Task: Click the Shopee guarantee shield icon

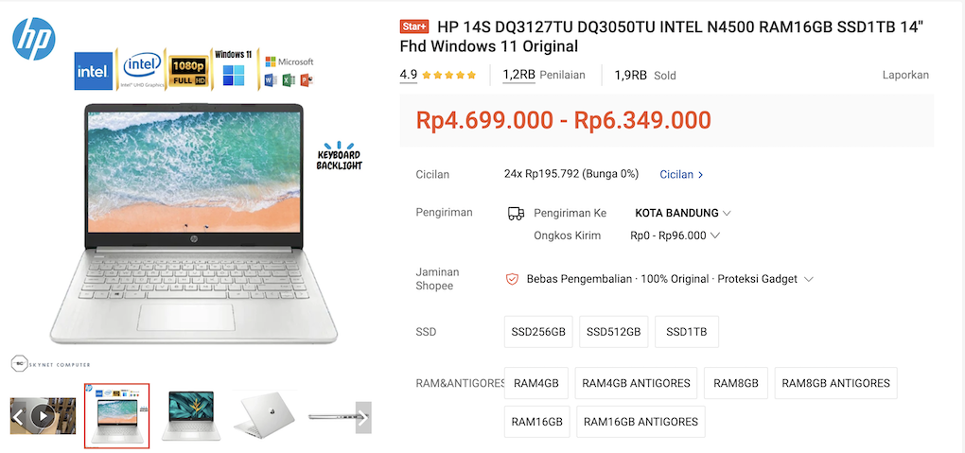Action: (x=512, y=279)
